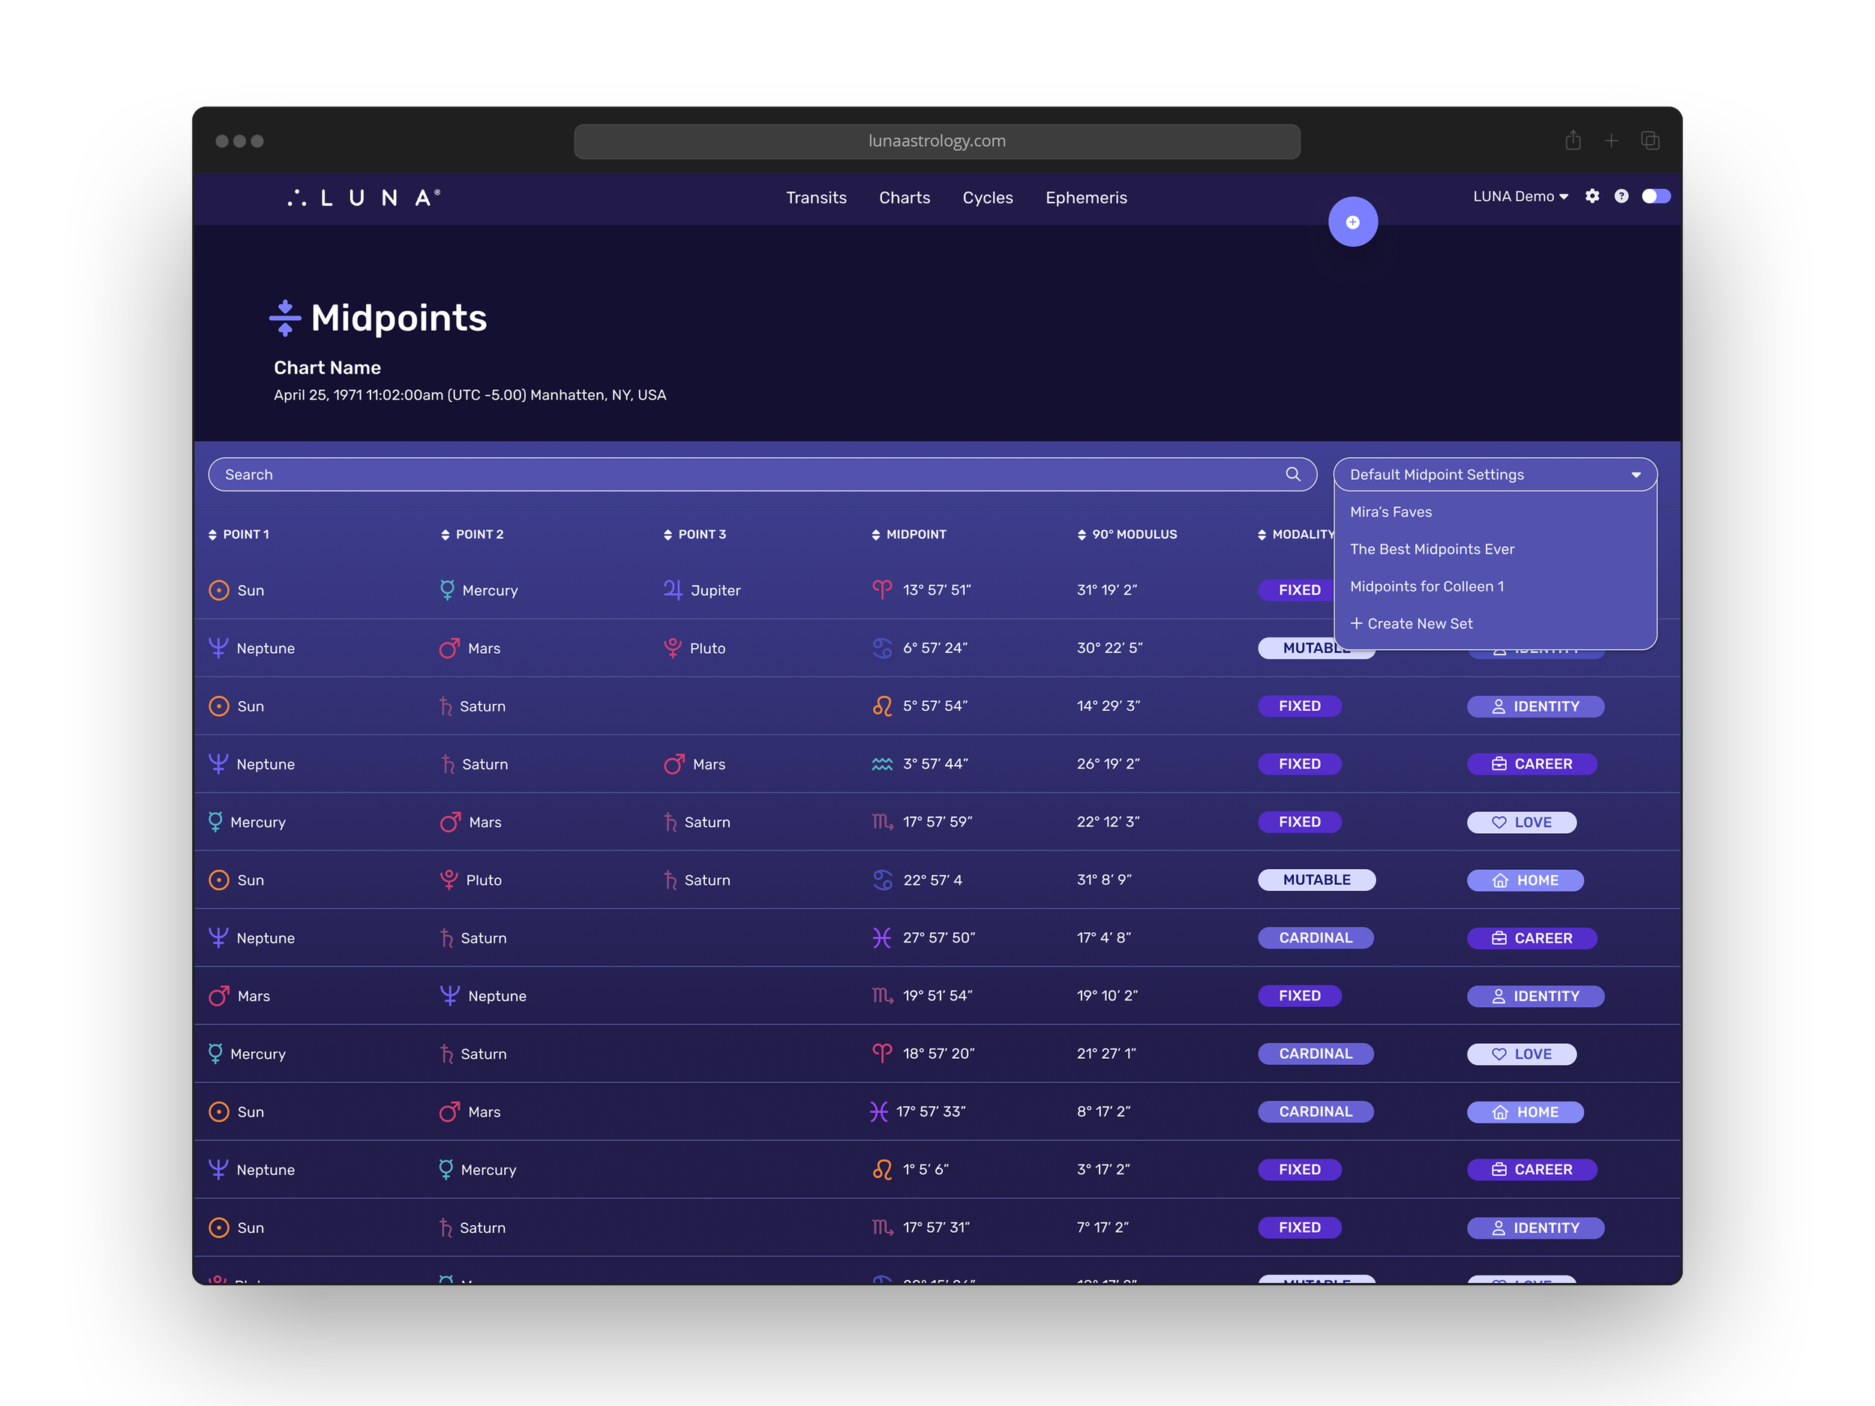Expand the LUNA Demo account menu
The width and height of the screenshot is (1875, 1406).
click(1519, 196)
